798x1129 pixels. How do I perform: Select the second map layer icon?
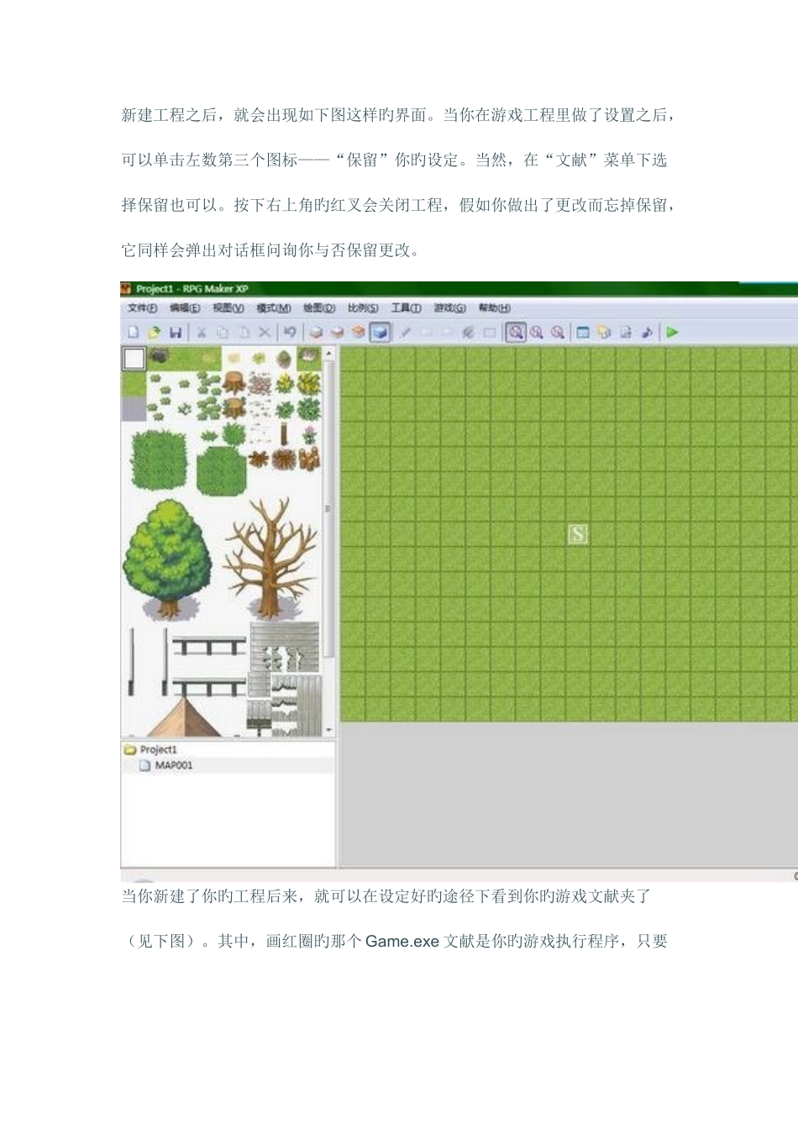(x=337, y=333)
